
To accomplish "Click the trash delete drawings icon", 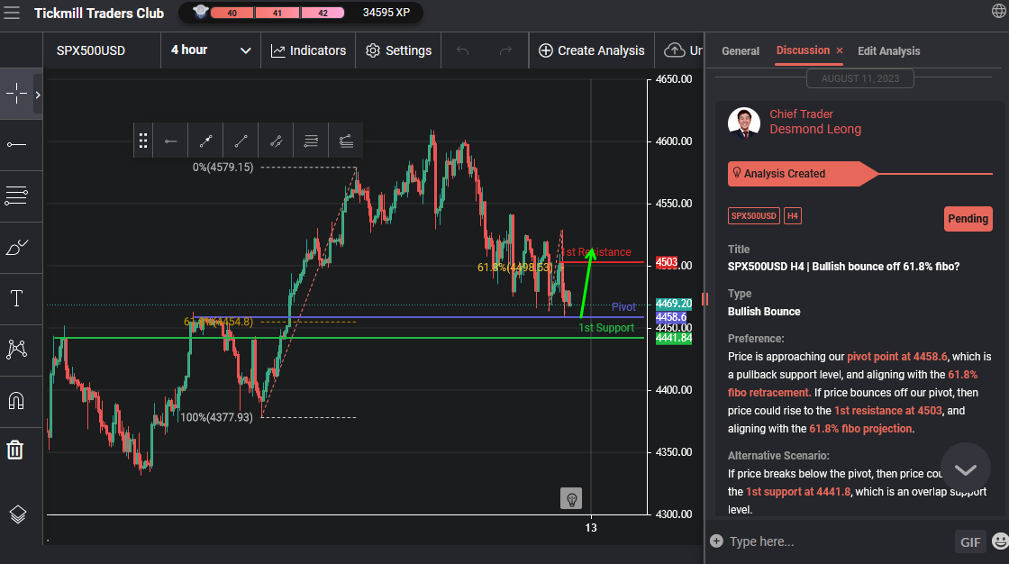I will pyautogui.click(x=15, y=450).
